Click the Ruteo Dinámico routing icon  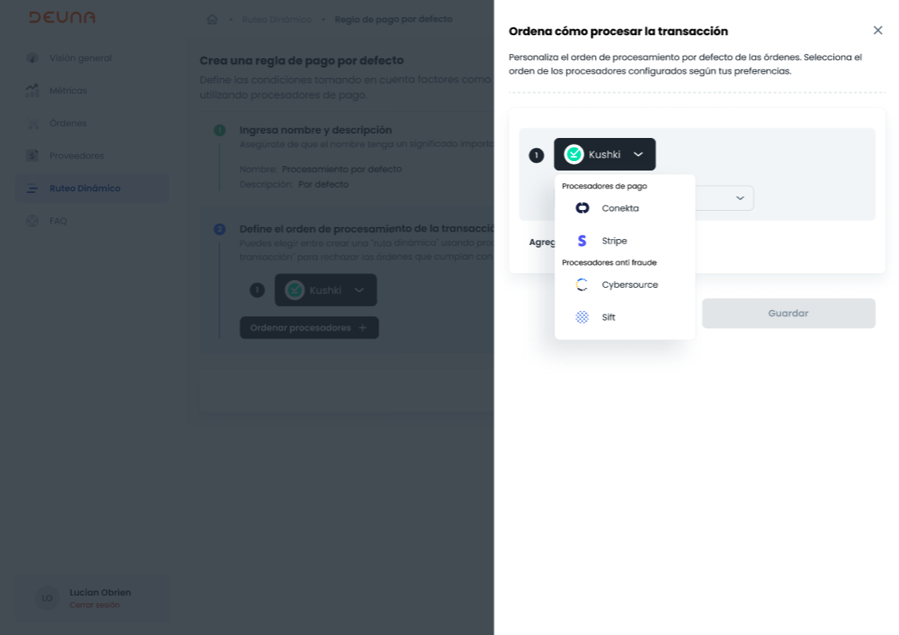click(x=33, y=189)
